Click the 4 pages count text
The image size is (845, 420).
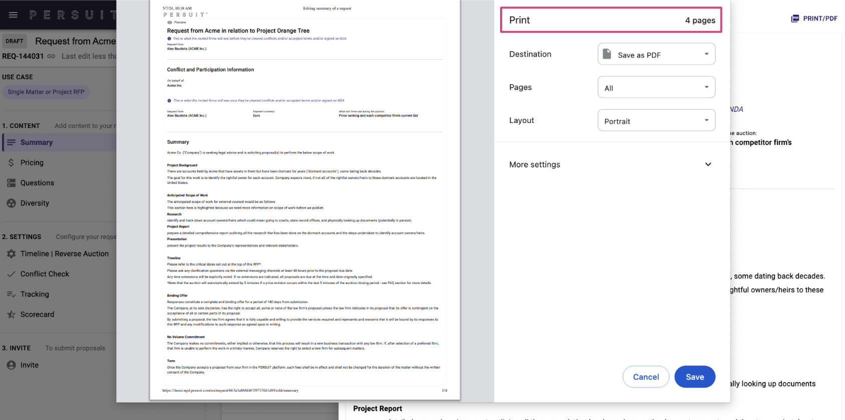click(700, 20)
